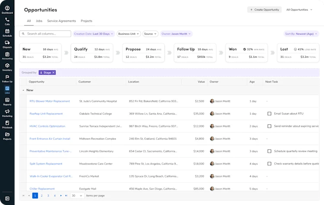
Task: Toggle the sidebar collapse icon at bottom
Action: (x=7, y=199)
